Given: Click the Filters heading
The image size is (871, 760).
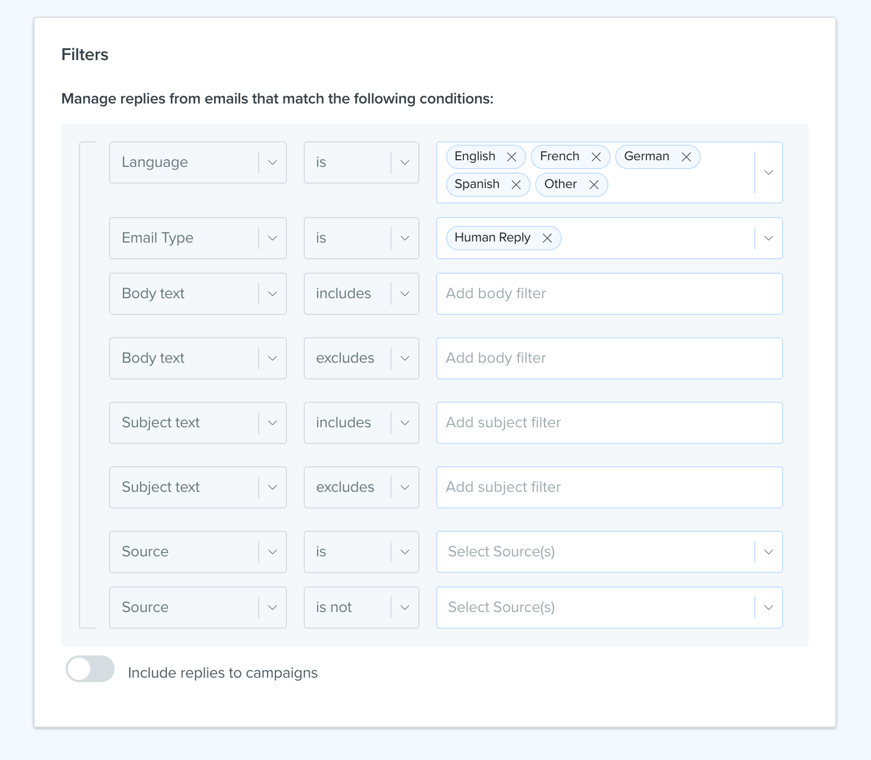Looking at the screenshot, I should 85,55.
